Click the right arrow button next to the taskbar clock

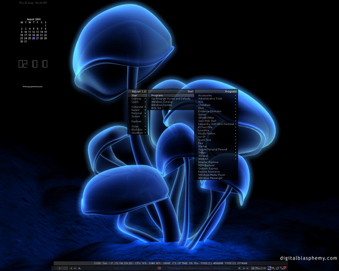247,268
